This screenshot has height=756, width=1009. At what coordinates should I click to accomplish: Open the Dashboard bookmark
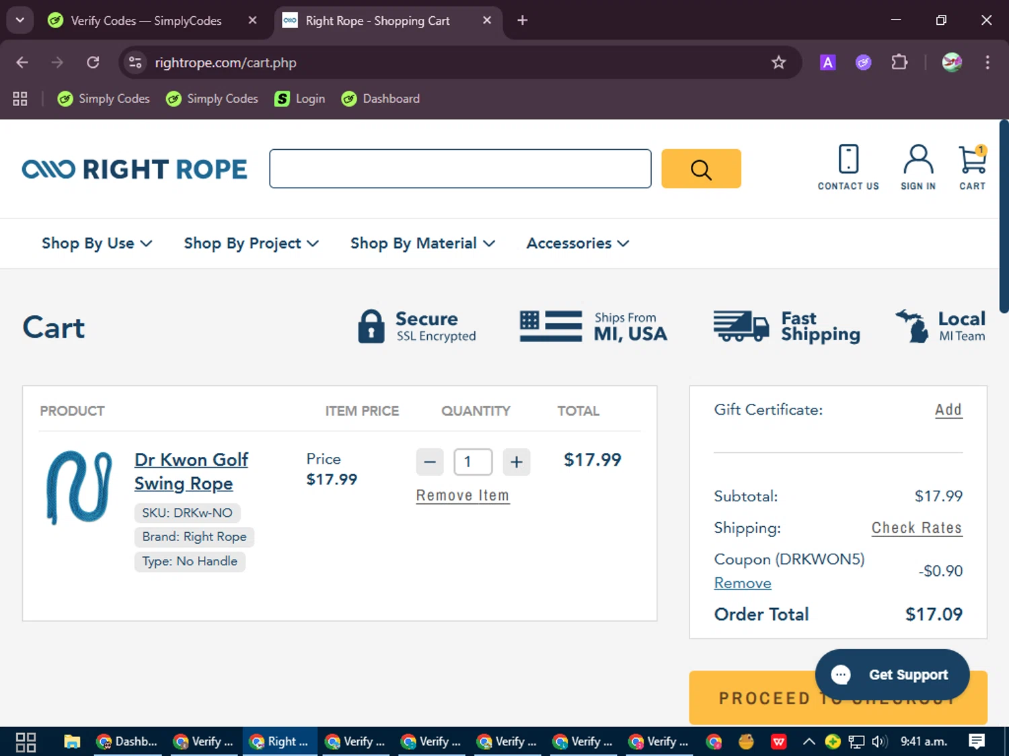pyautogui.click(x=381, y=99)
